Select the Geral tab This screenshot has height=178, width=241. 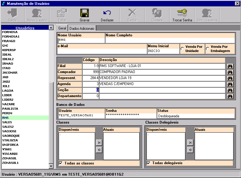pyautogui.click(x=62, y=28)
